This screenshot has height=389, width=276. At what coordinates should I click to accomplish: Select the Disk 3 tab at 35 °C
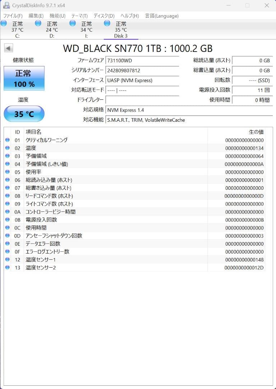pos(121,30)
